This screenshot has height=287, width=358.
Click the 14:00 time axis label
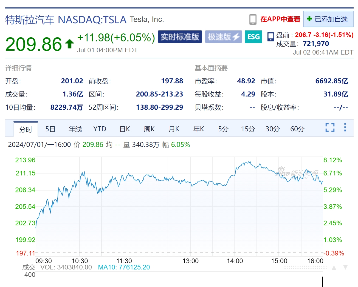click(235, 261)
